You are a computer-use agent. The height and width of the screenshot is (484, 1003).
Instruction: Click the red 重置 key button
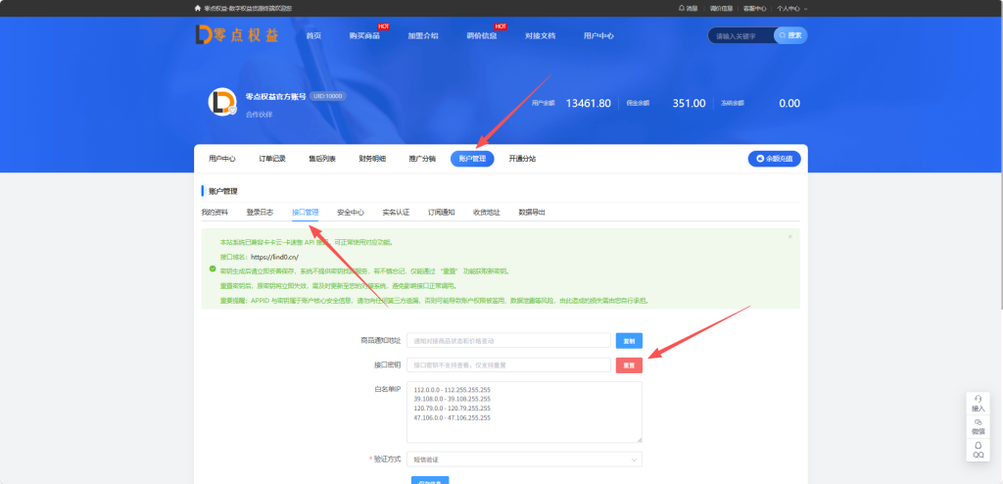629,365
